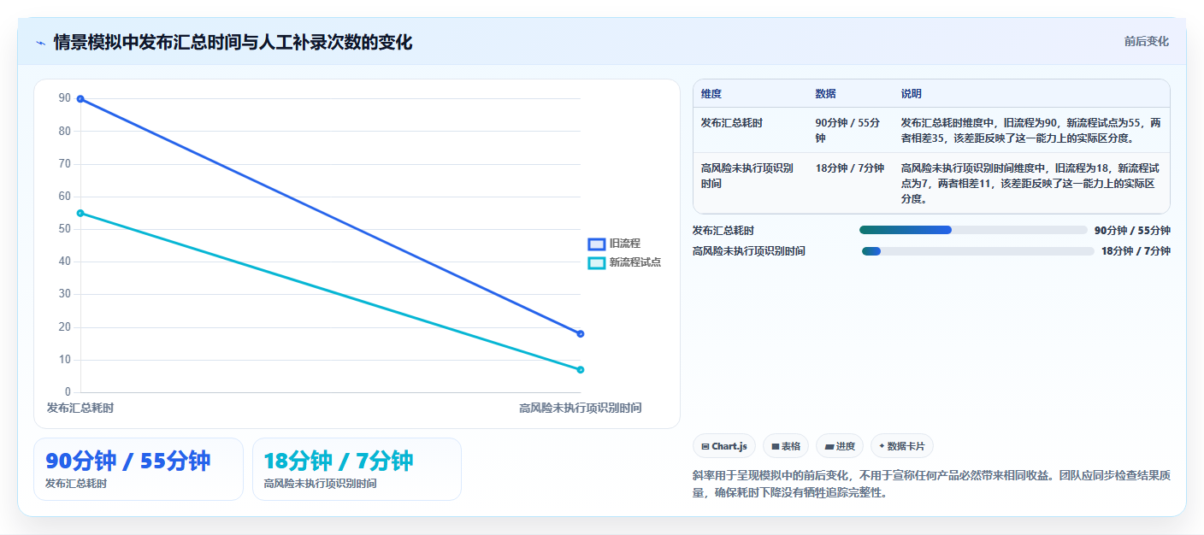Screen dimensions: 1204x535
Task: Click the chart title 情景模拟中发布汇总时间与人工补录次数的变化
Action: 233,42
